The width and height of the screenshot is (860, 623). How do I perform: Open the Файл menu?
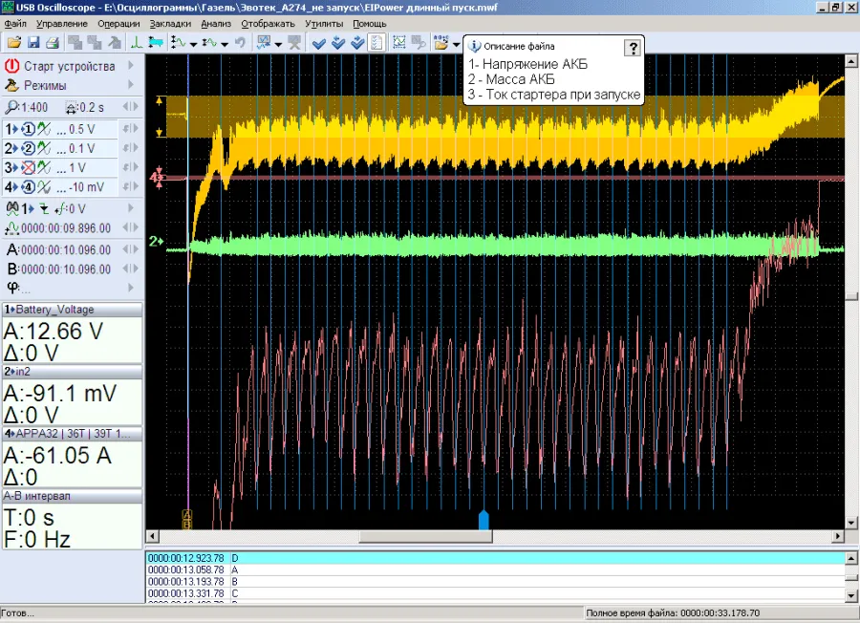(15, 24)
